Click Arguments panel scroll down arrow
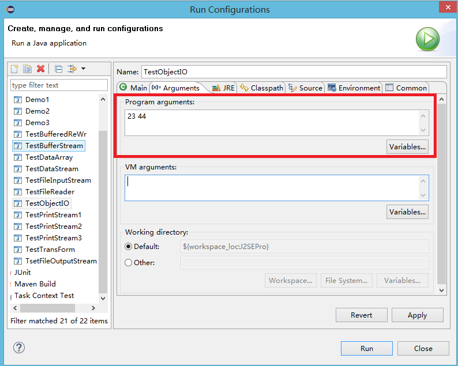The image size is (458, 366). point(442,290)
